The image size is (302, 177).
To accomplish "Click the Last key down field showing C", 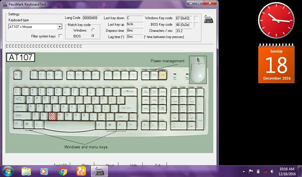I will tap(135, 18).
